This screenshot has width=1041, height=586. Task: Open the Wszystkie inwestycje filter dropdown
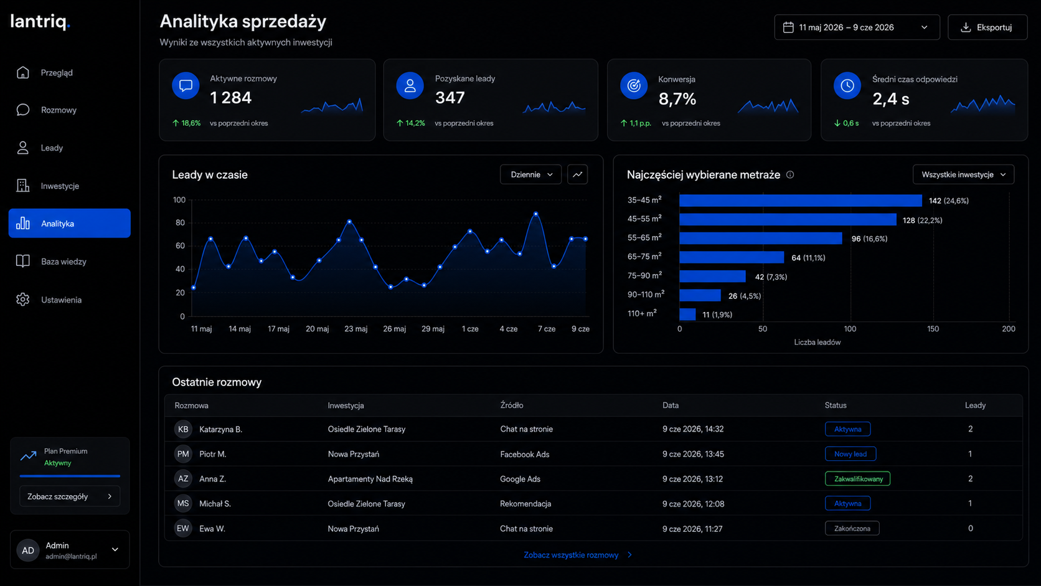[963, 174]
